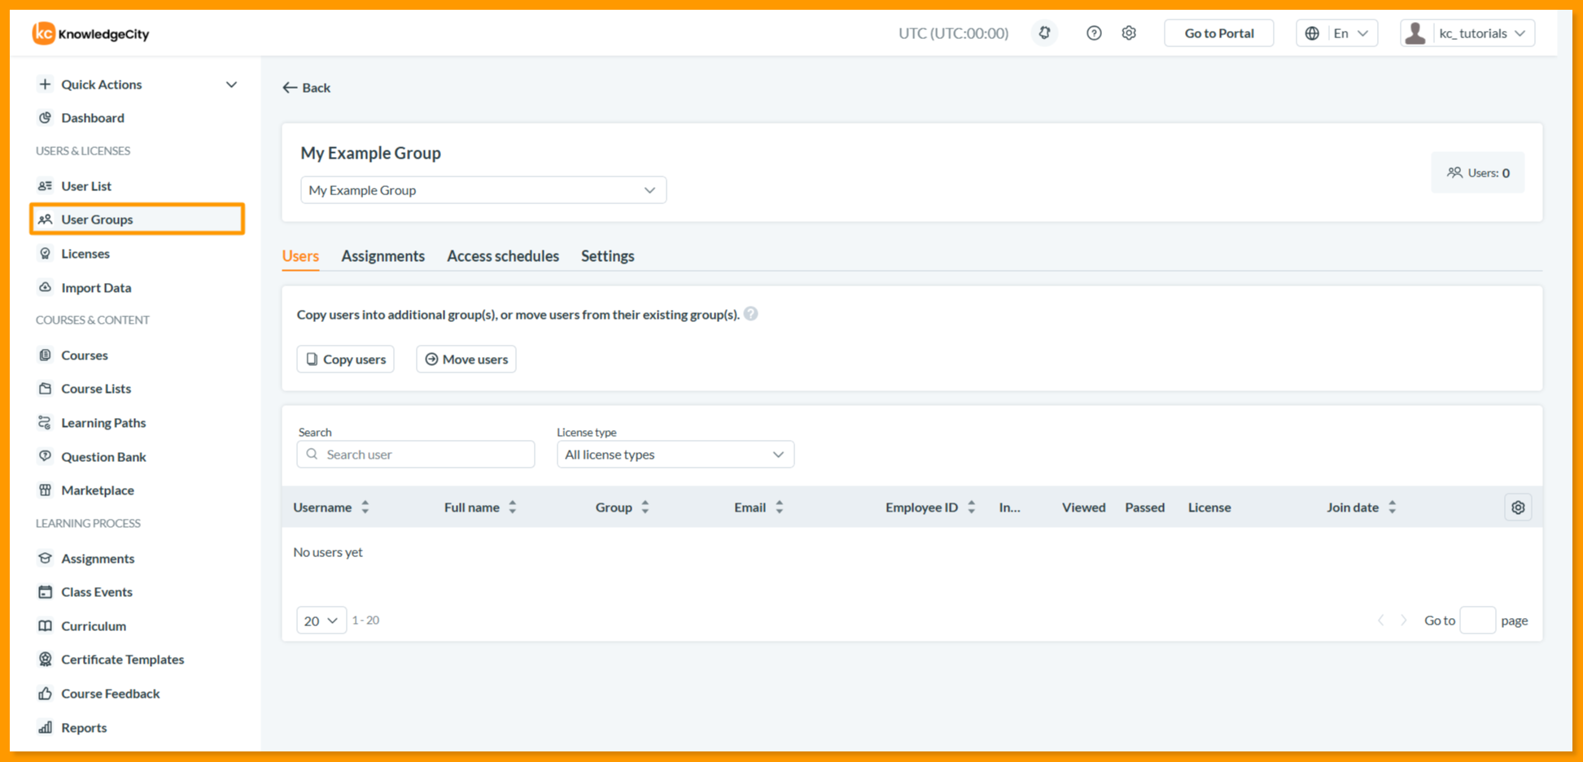Sort the table by the Employee ID column
This screenshot has height=762, width=1583.
pos(971,507)
